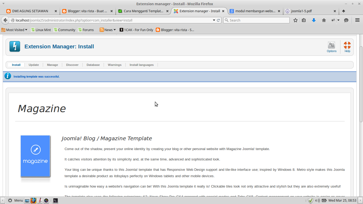Close the Extension manager - Install tab
The height and width of the screenshot is (204, 363).
(x=223, y=11)
